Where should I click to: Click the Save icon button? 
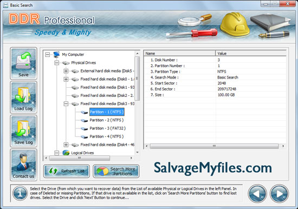(x=23, y=63)
